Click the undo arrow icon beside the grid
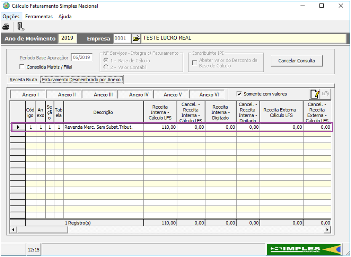This screenshot has height=257, width=351. click(x=325, y=94)
